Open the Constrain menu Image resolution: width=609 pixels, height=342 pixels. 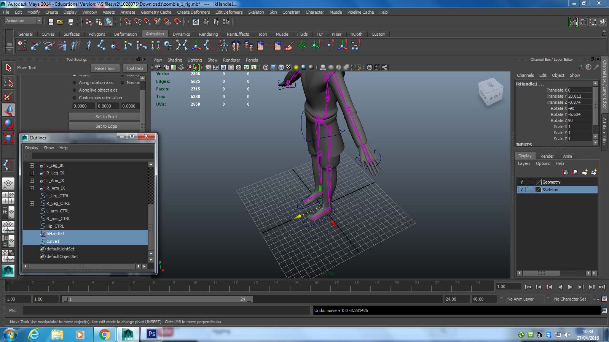[291, 12]
